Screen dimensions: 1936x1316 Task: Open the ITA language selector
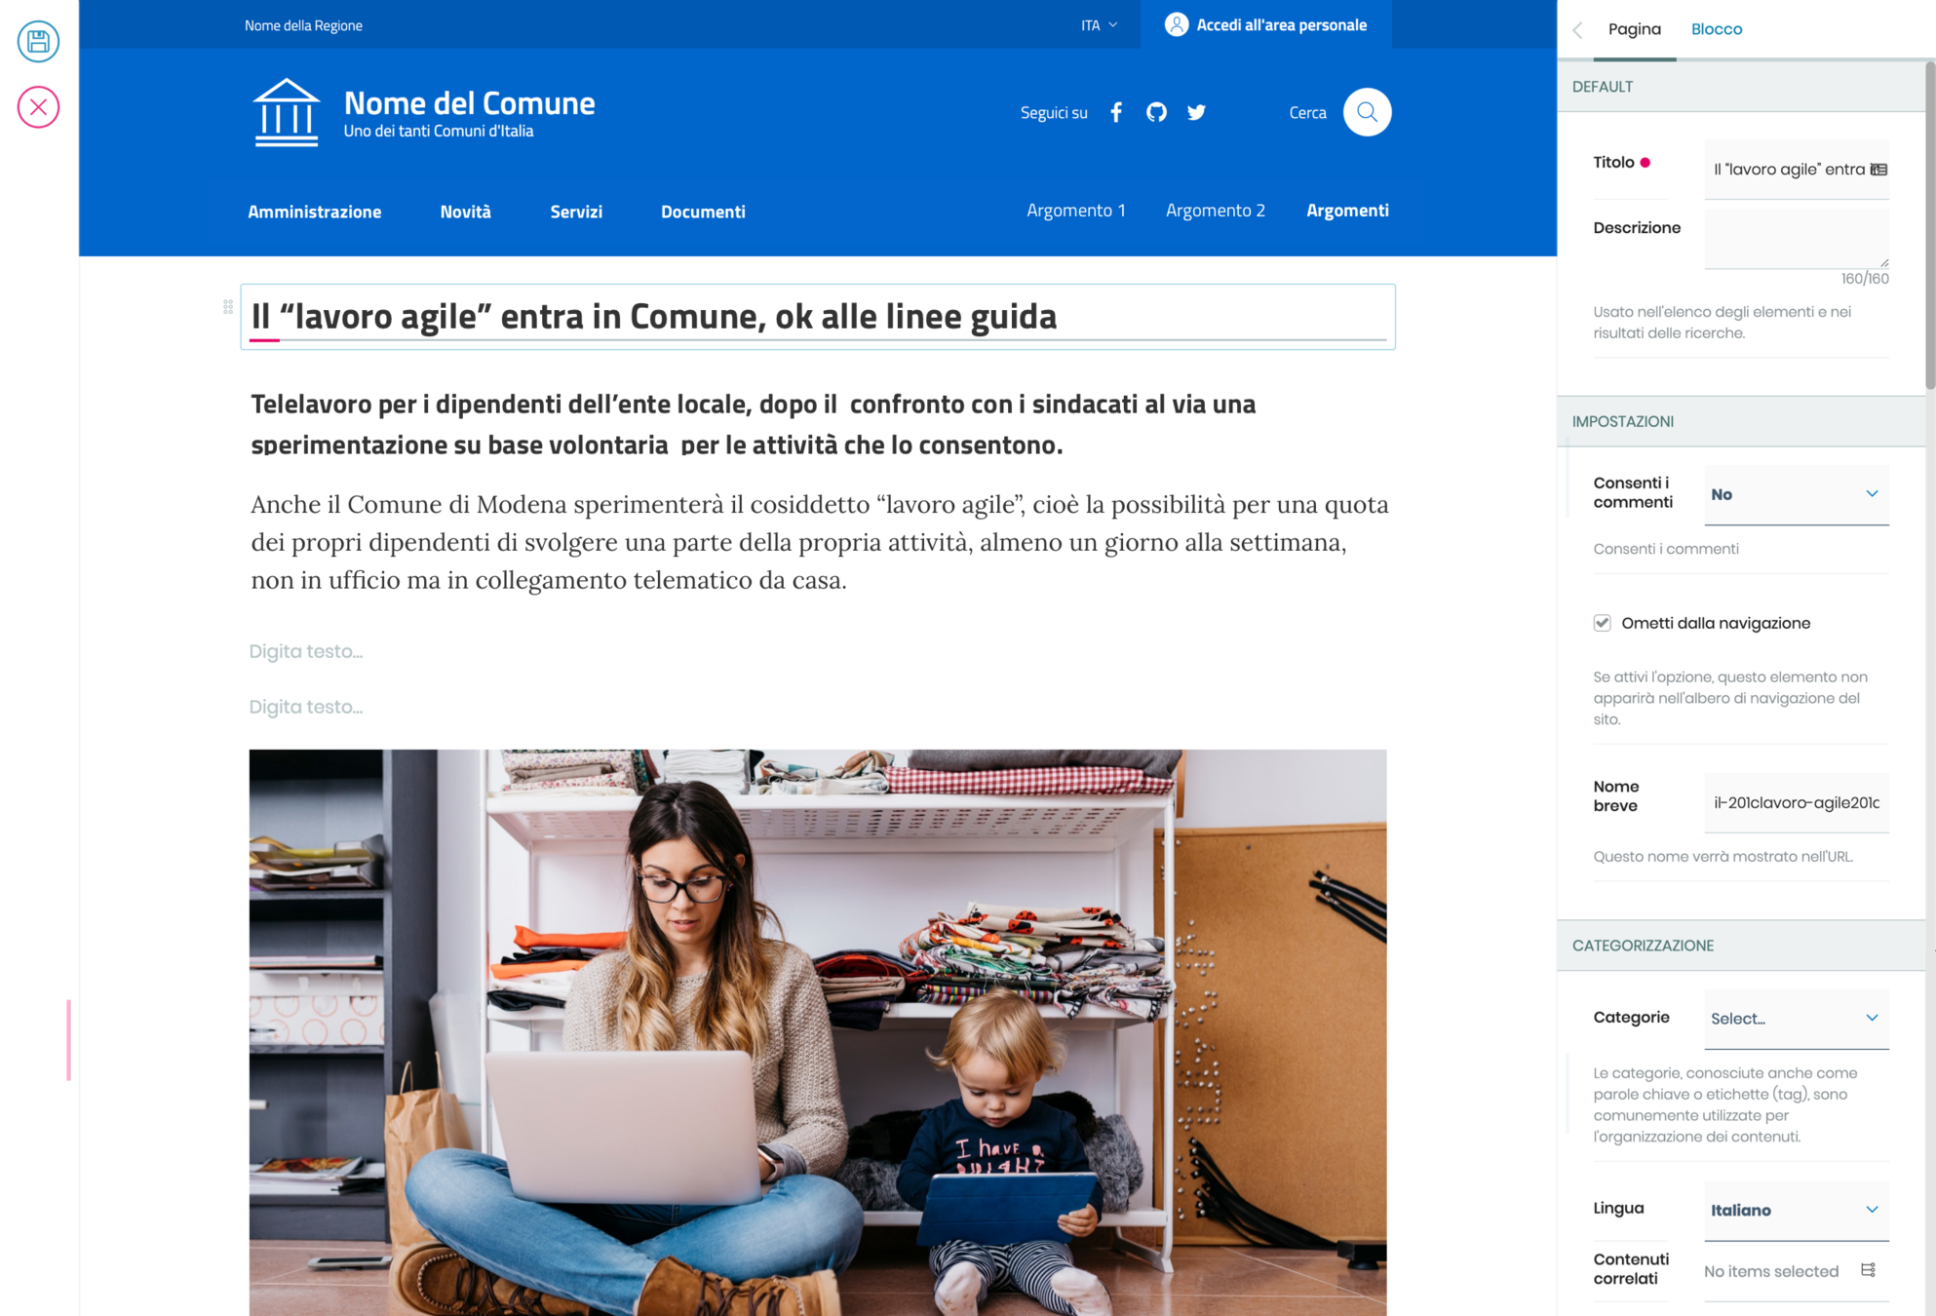(1099, 25)
